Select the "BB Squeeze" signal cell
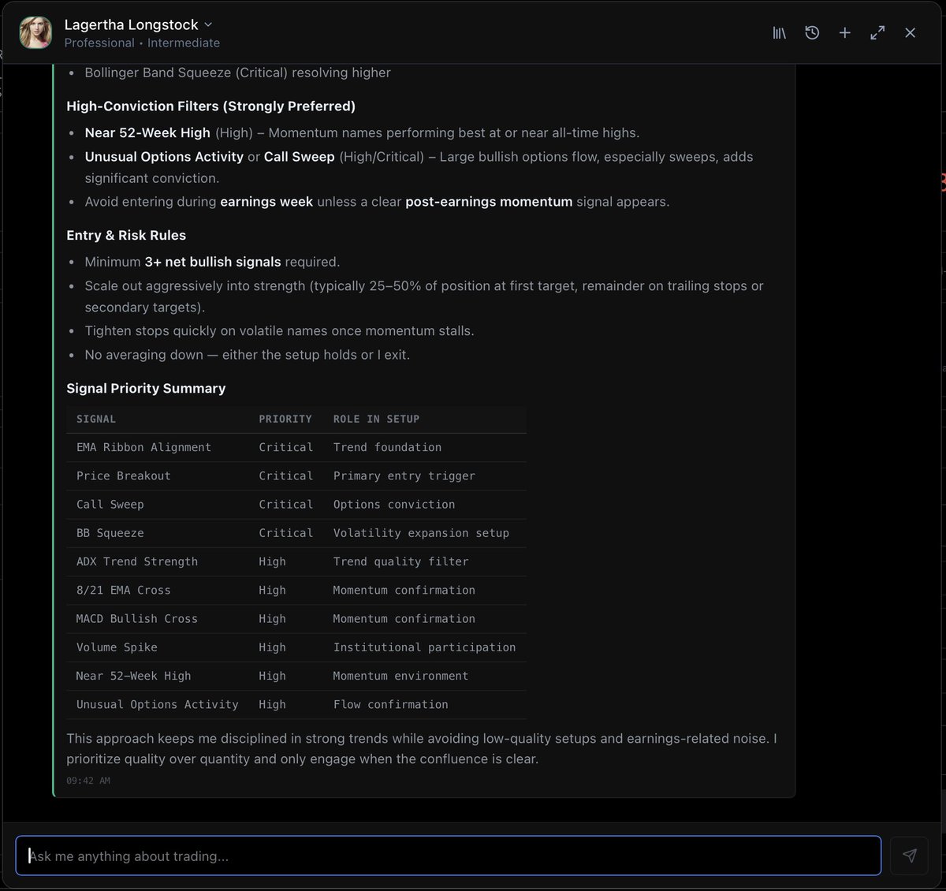This screenshot has height=891, width=946. (x=110, y=533)
